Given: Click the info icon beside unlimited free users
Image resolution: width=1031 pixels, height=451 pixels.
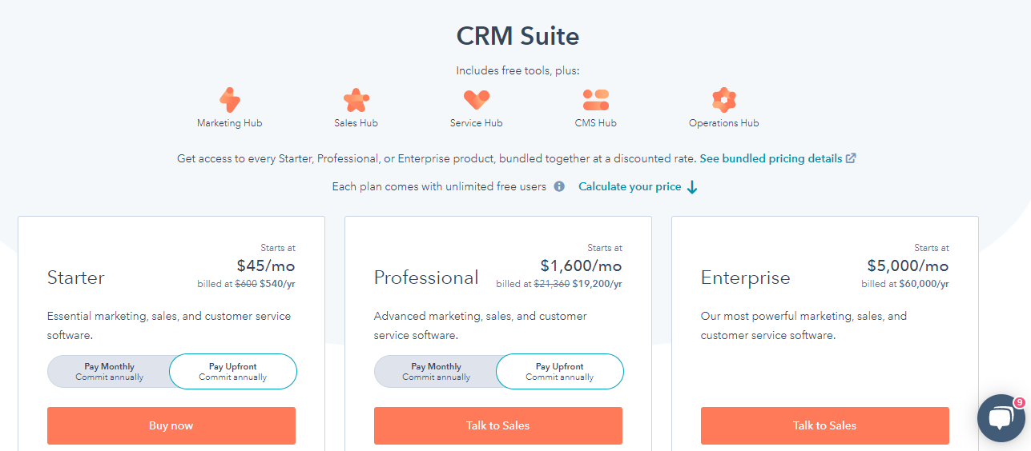Looking at the screenshot, I should point(559,186).
